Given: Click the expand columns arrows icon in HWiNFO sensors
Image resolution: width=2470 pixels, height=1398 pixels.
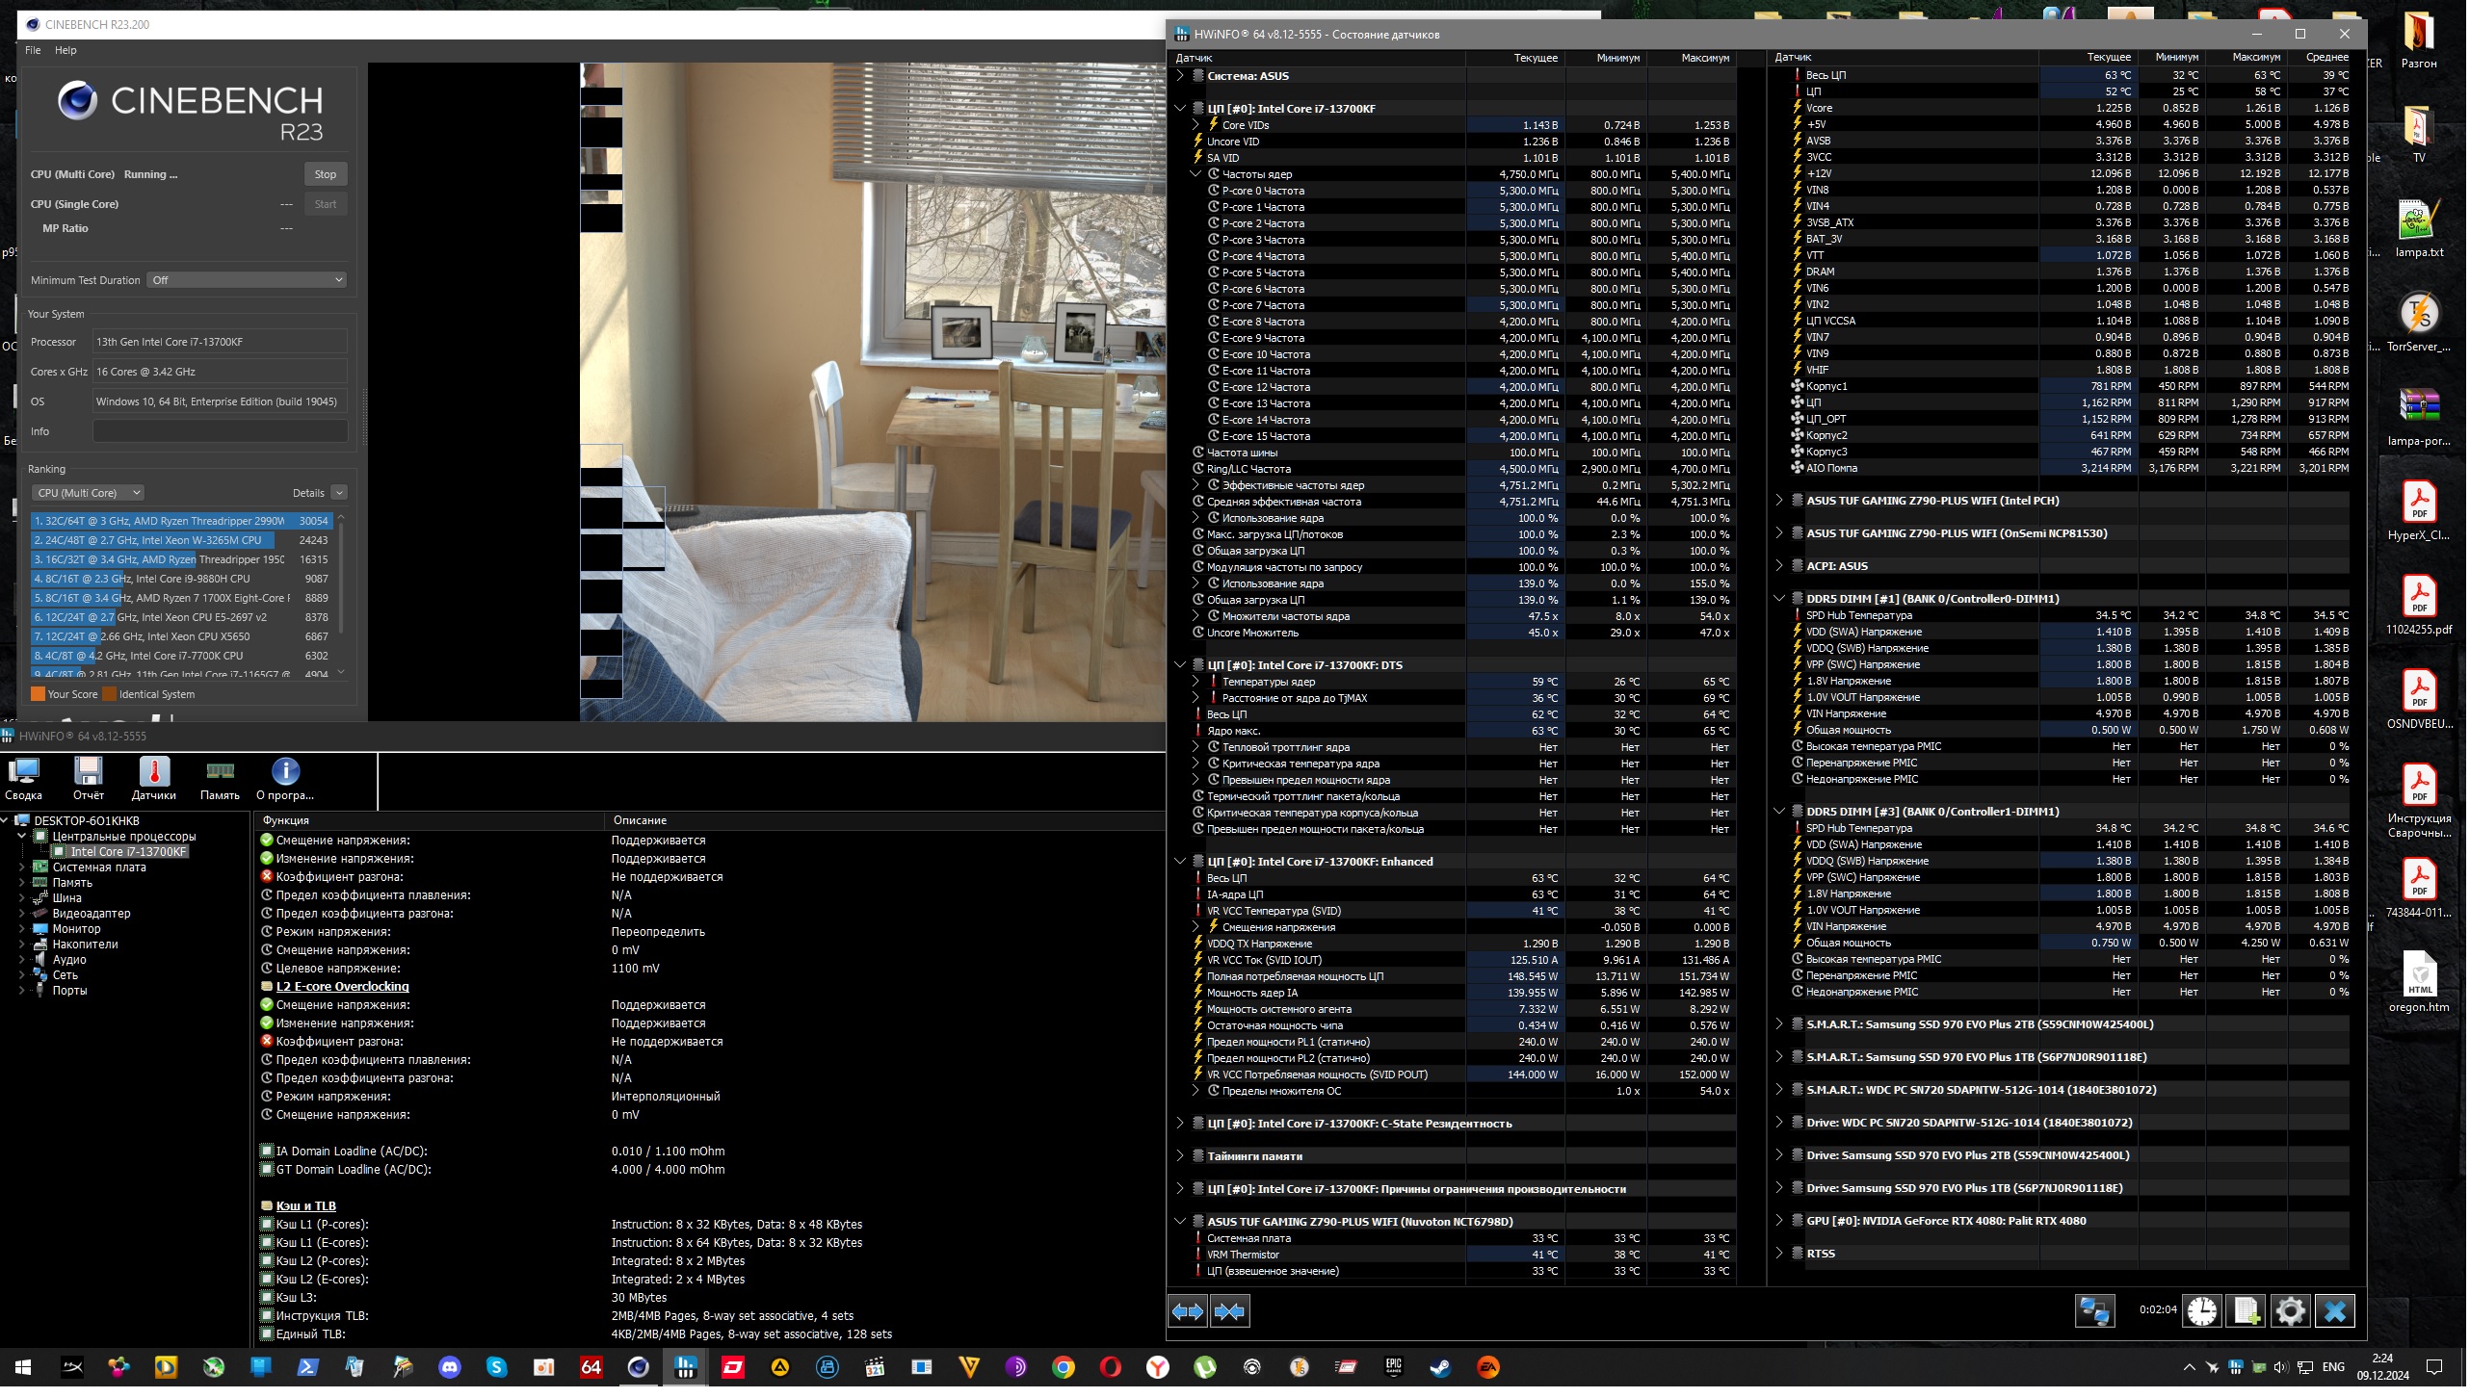Looking at the screenshot, I should click(1189, 1313).
